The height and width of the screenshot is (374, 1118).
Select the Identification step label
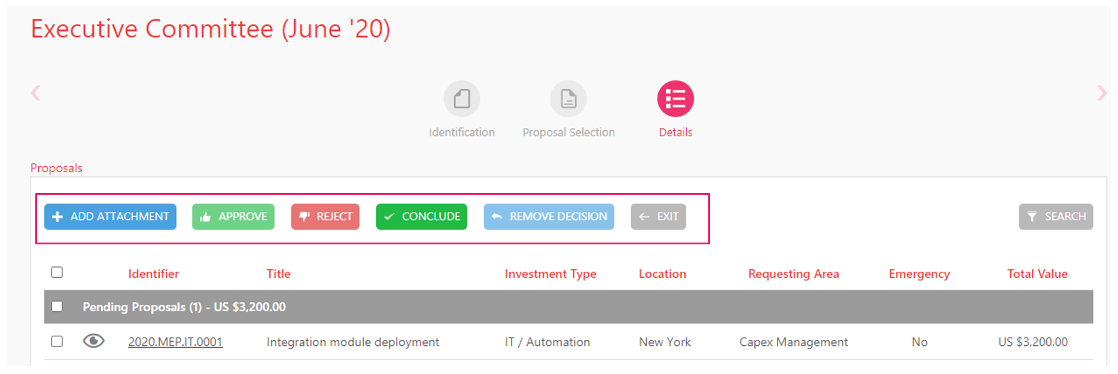click(462, 132)
